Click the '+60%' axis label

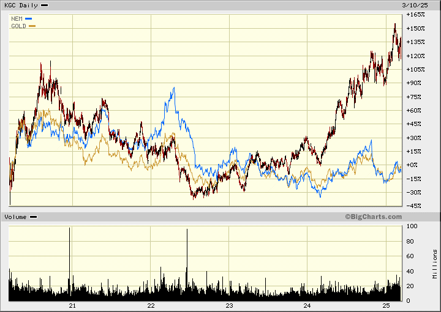413,110
